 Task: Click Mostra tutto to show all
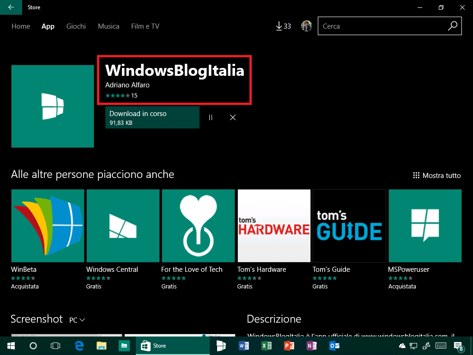(437, 175)
